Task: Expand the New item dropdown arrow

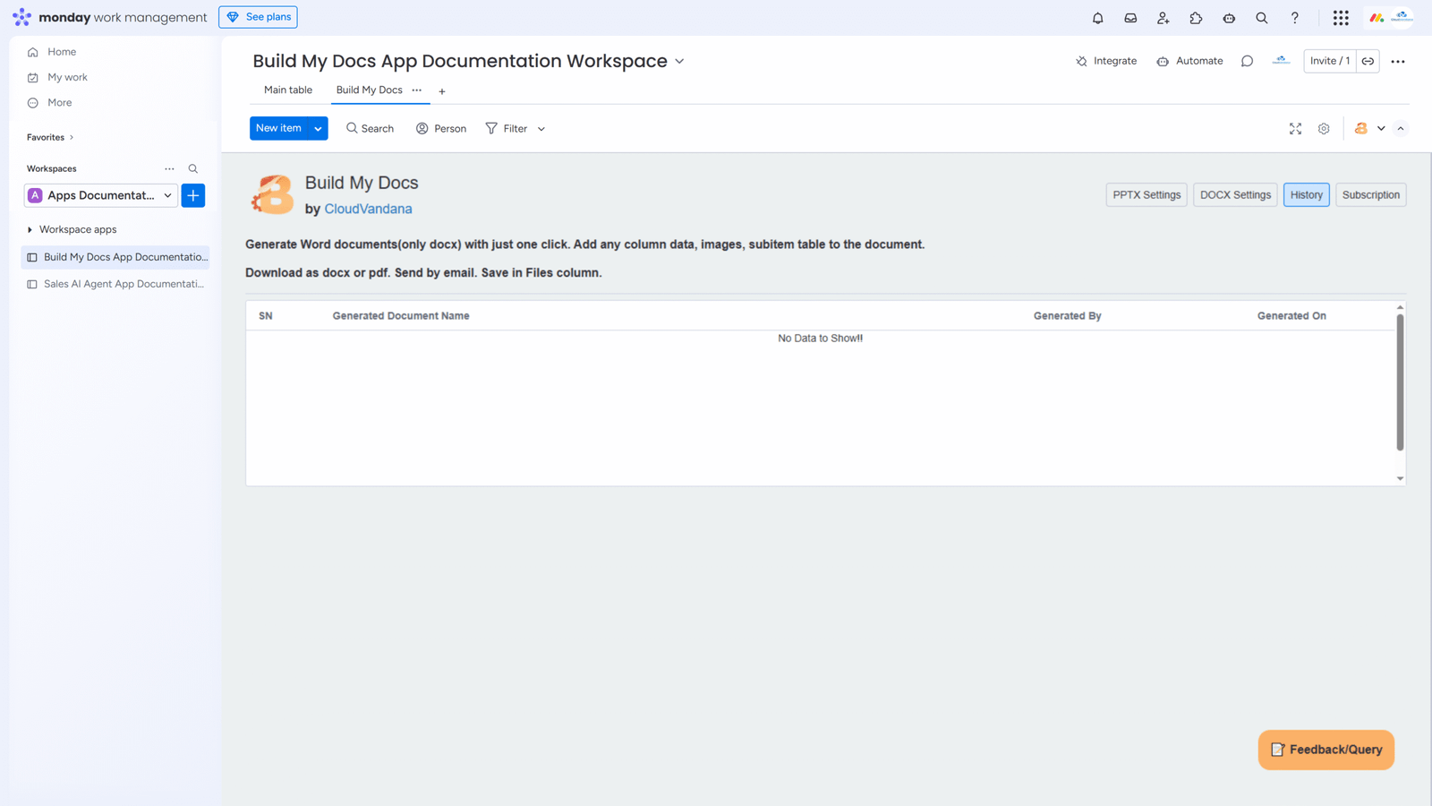Action: [318, 129]
